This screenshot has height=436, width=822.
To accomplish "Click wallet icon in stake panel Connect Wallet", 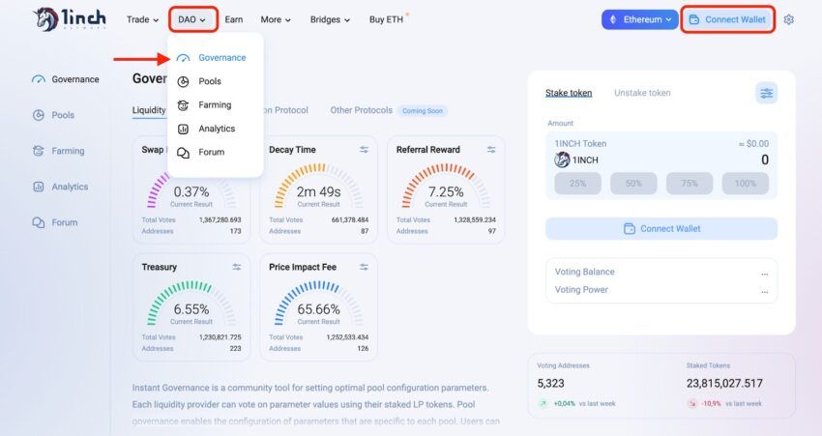I will tap(630, 228).
